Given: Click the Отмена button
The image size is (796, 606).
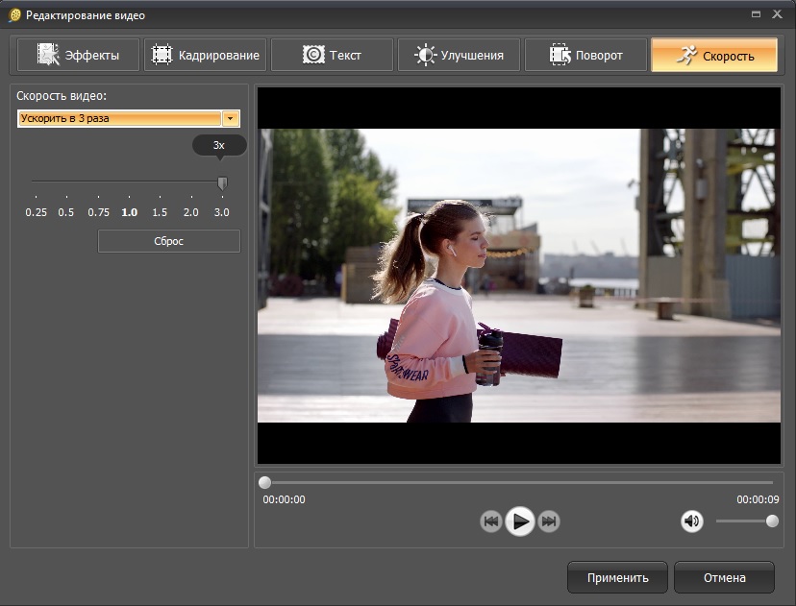Looking at the screenshot, I should 723,577.
